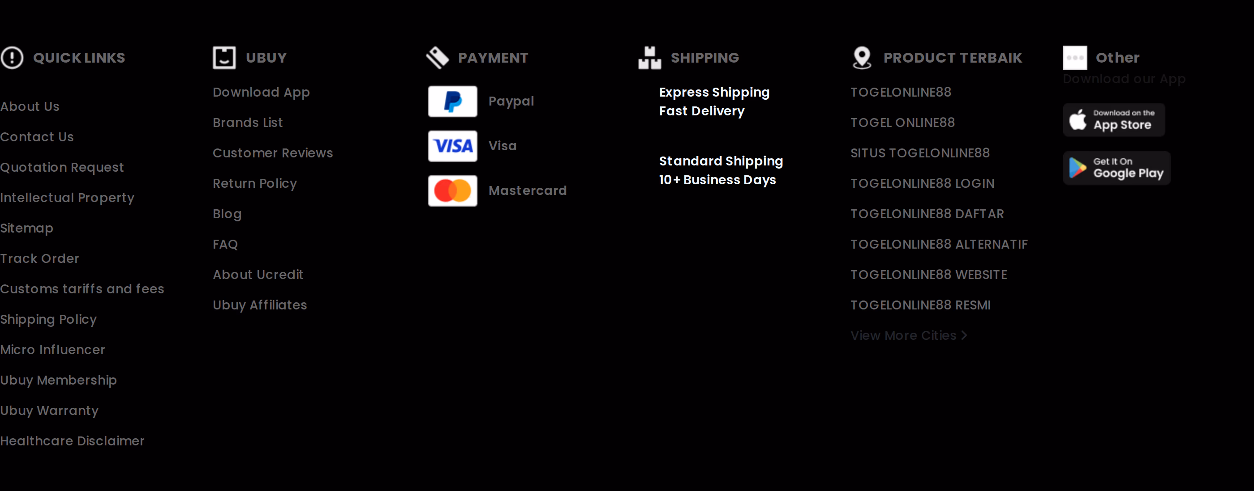Go to Customer Reviews page
This screenshot has width=1254, height=491.
click(x=273, y=153)
